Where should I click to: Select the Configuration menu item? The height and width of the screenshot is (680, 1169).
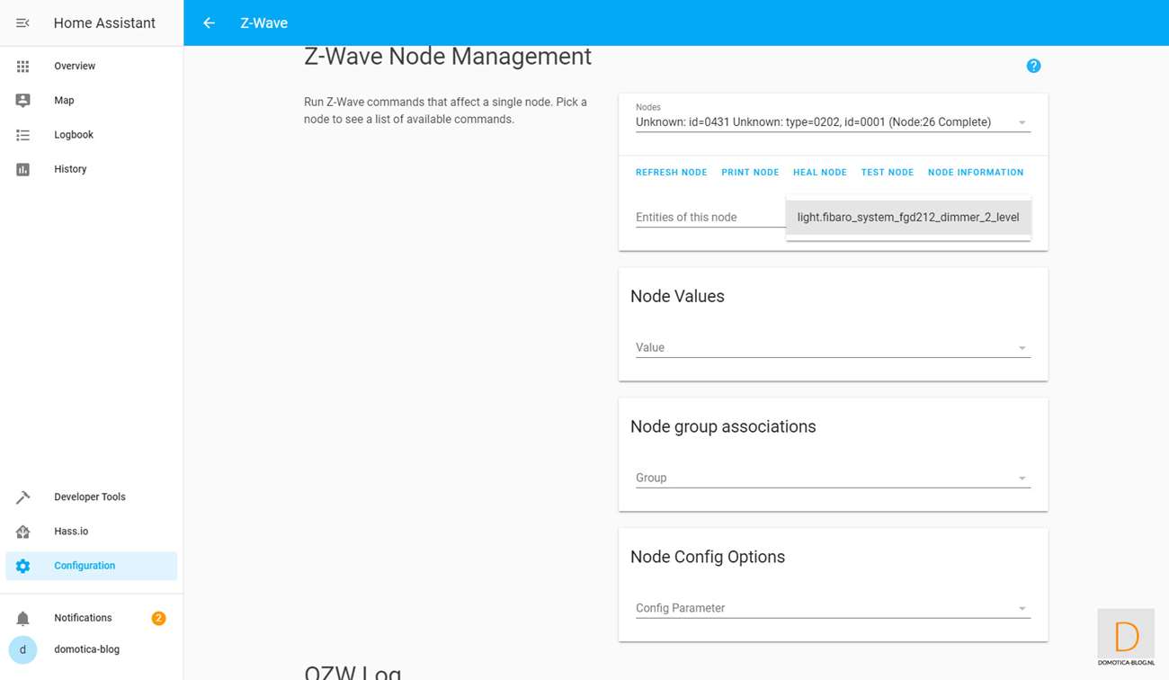pyautogui.click(x=85, y=566)
